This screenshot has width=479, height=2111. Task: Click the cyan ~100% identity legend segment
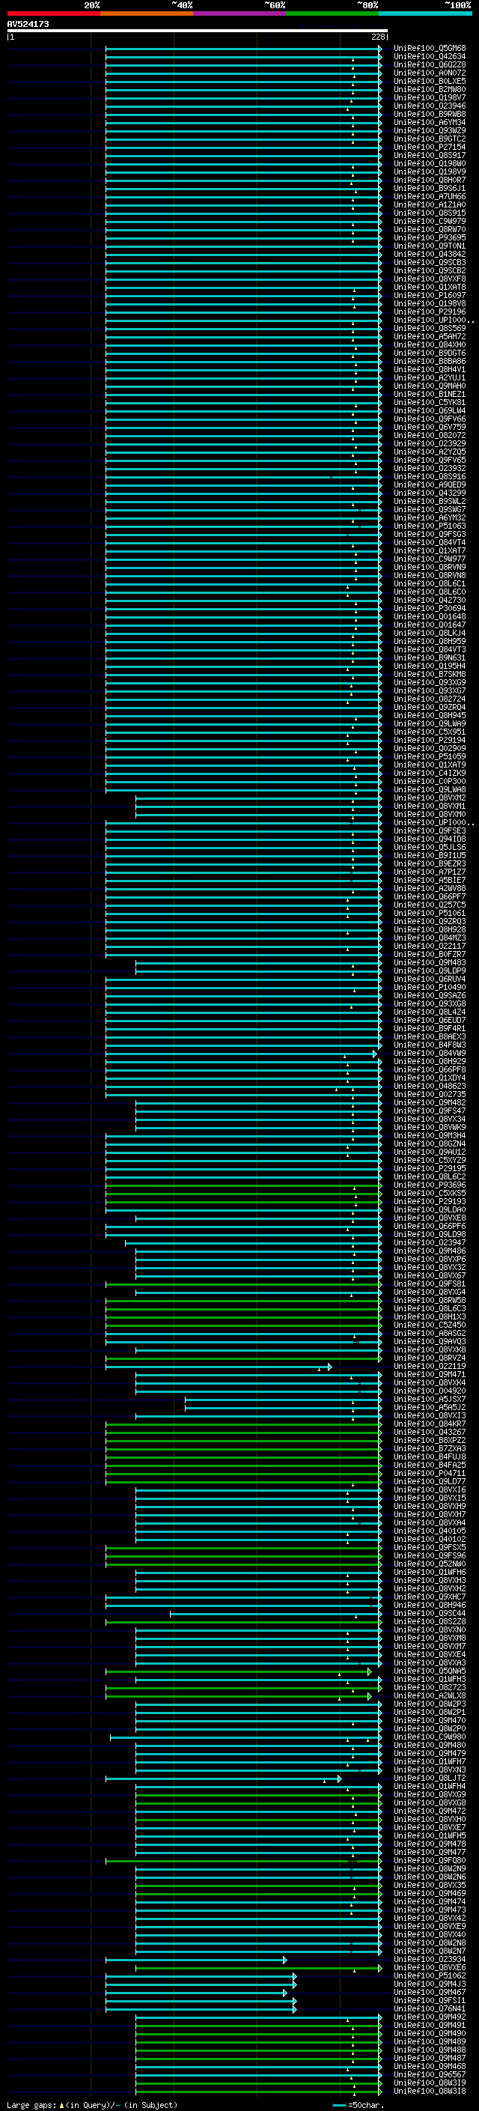426,13
